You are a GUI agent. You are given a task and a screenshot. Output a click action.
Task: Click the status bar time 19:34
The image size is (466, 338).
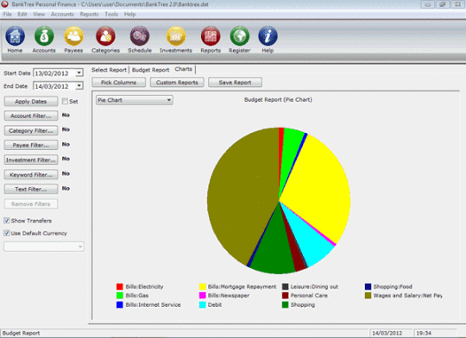[424, 333]
